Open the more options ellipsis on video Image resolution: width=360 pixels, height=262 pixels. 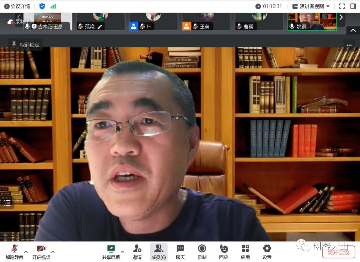pos(349,45)
